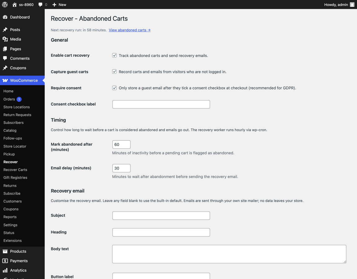Click the Media icon in sidebar
357x279 pixels.
tap(5, 39)
